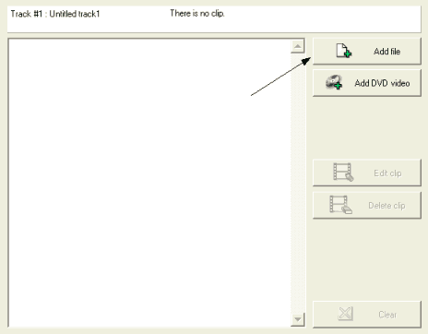
Task: Click the scroll up arrow of clip list
Action: (298, 46)
